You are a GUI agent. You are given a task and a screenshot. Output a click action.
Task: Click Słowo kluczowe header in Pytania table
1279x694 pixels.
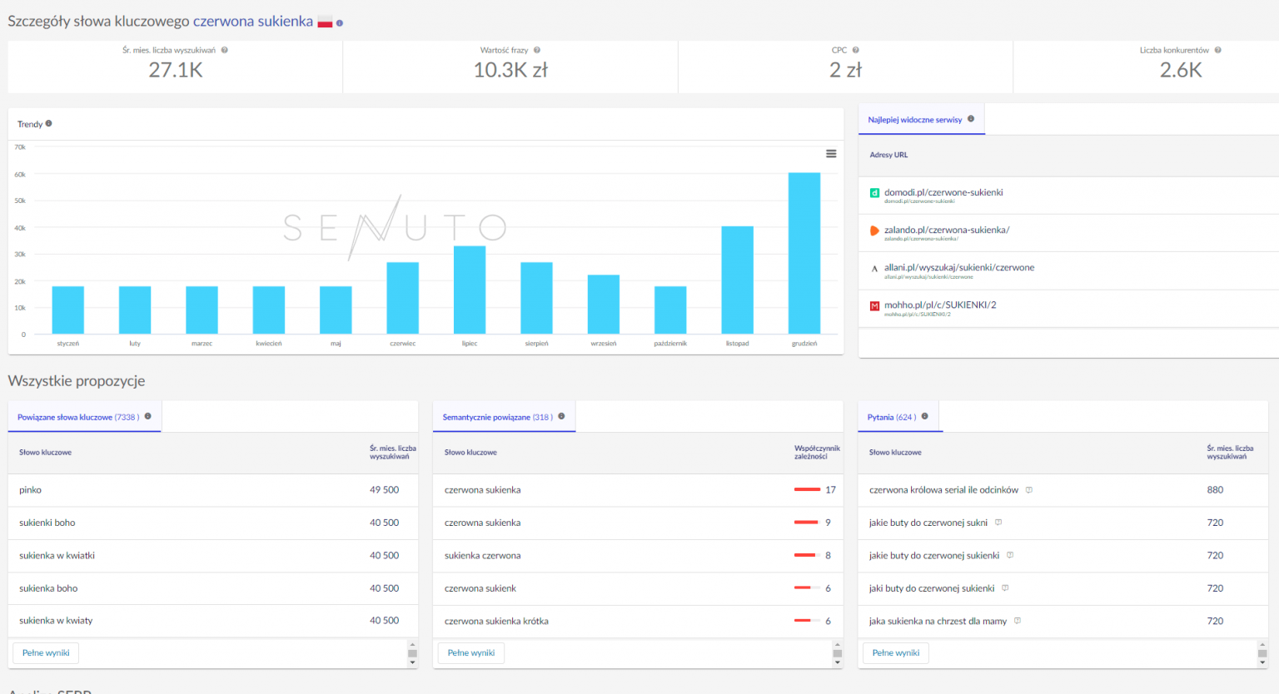895,453
